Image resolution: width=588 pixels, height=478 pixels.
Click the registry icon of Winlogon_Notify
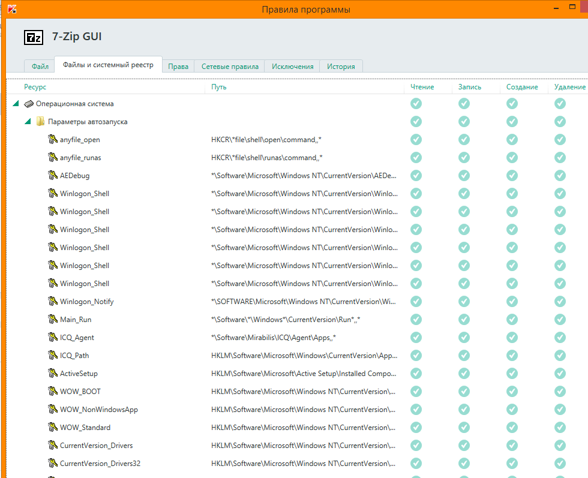(x=53, y=302)
